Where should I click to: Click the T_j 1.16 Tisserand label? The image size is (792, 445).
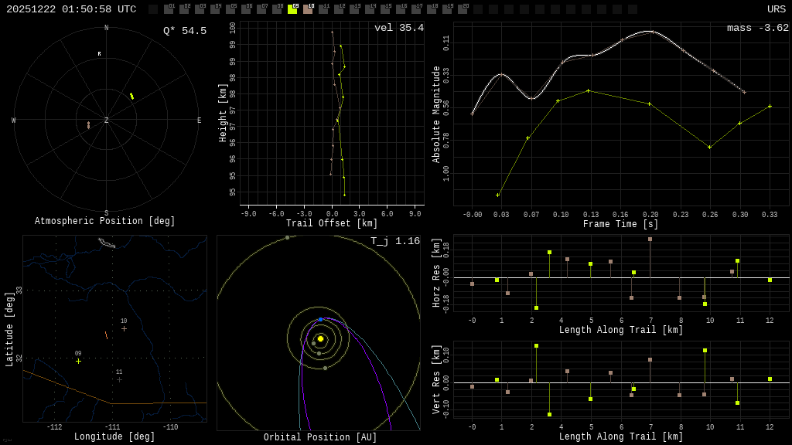395,241
